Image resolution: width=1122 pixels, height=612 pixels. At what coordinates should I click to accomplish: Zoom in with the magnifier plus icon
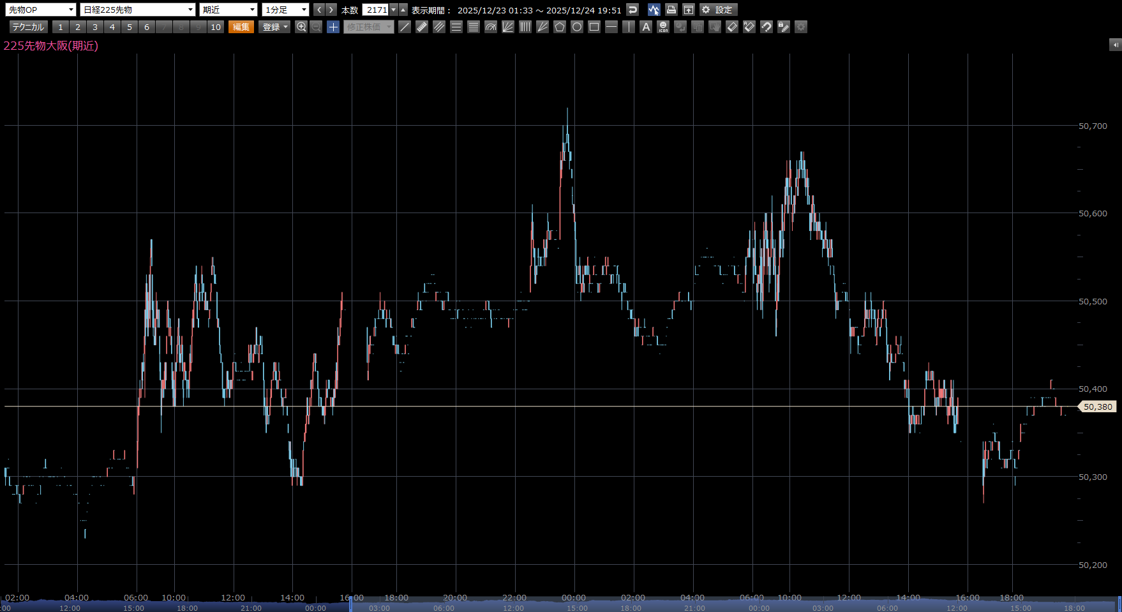pos(301,27)
